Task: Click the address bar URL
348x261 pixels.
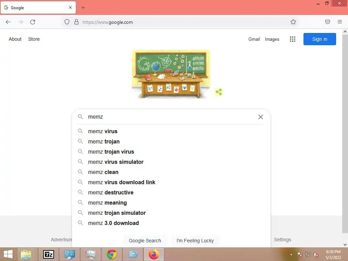Action: click(x=107, y=22)
